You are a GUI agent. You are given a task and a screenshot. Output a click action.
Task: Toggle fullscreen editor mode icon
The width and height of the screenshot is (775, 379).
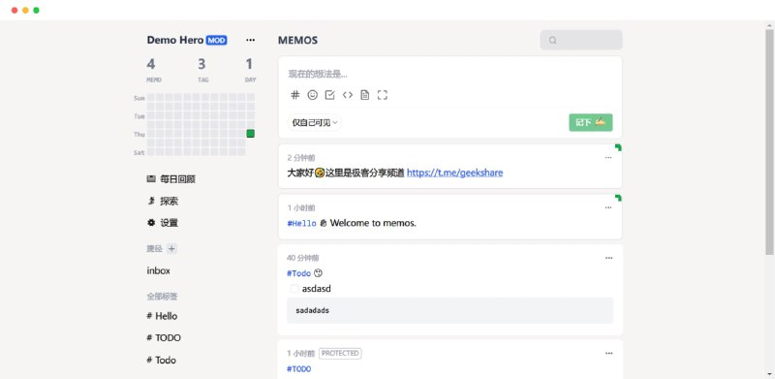pyautogui.click(x=382, y=95)
